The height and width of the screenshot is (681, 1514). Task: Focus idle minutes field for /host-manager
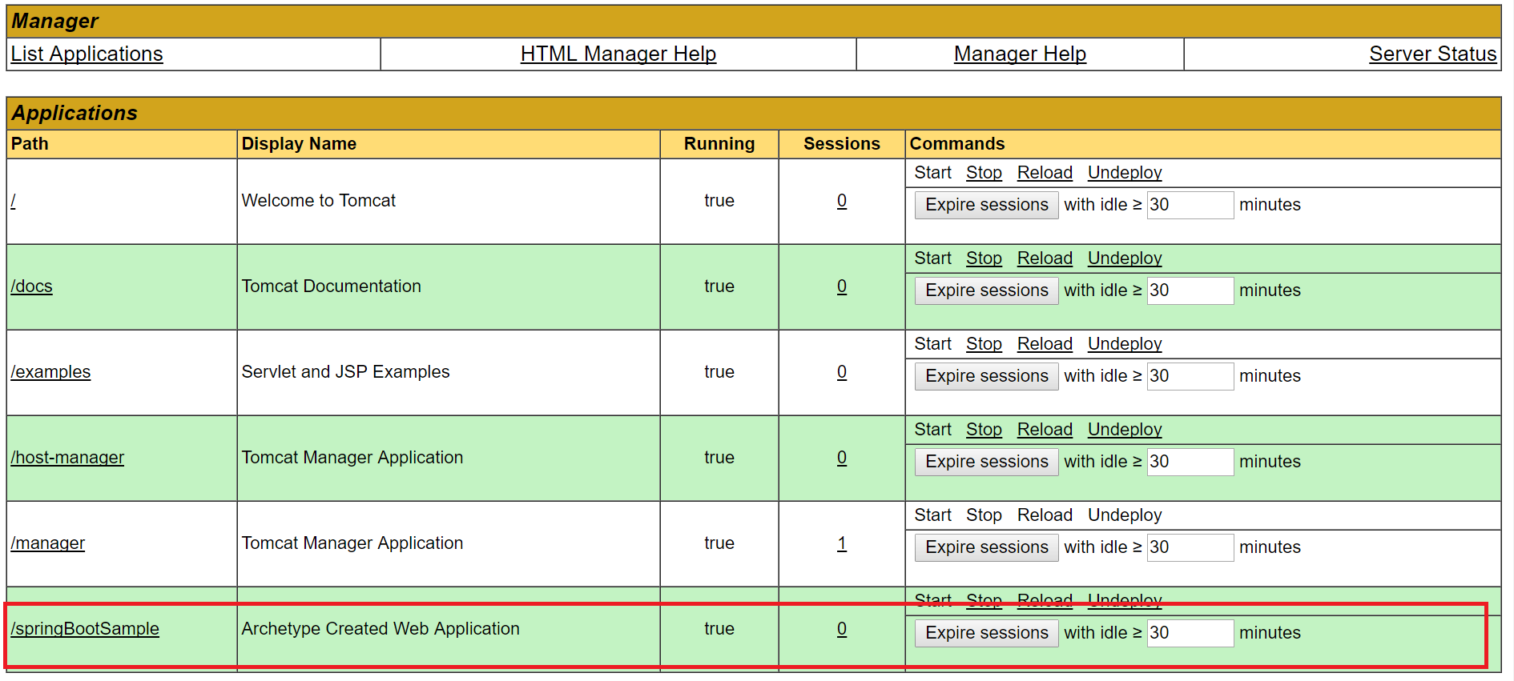coord(1190,462)
